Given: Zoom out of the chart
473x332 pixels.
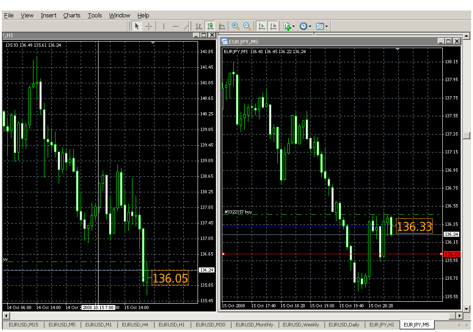Looking at the screenshot, I should [x=247, y=27].
